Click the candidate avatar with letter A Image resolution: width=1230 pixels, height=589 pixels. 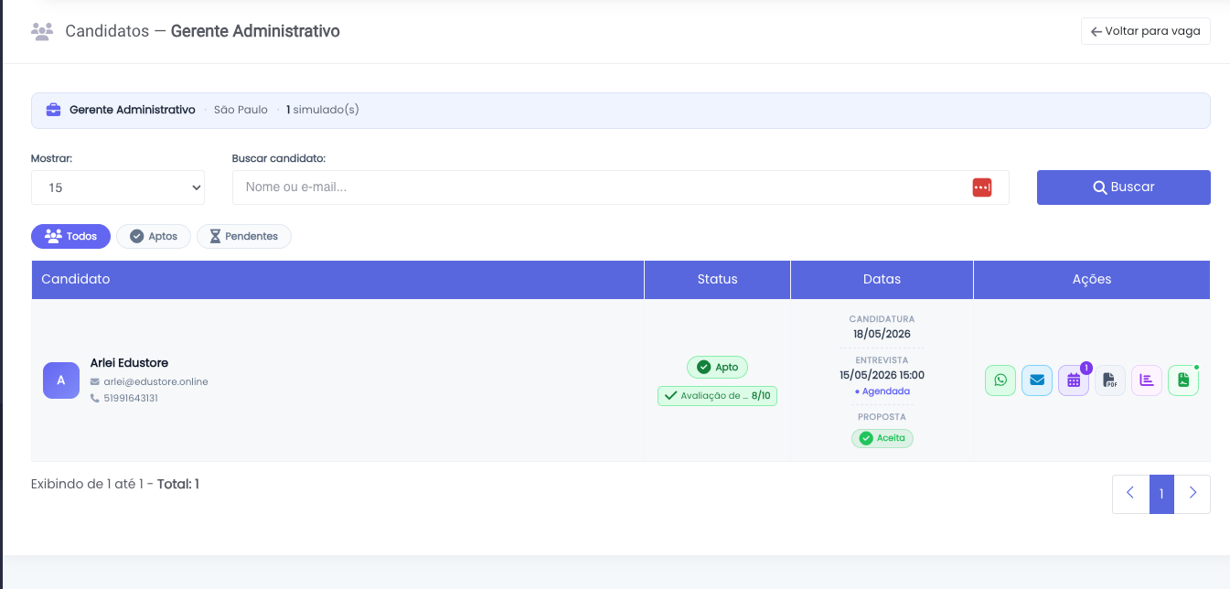(x=61, y=380)
